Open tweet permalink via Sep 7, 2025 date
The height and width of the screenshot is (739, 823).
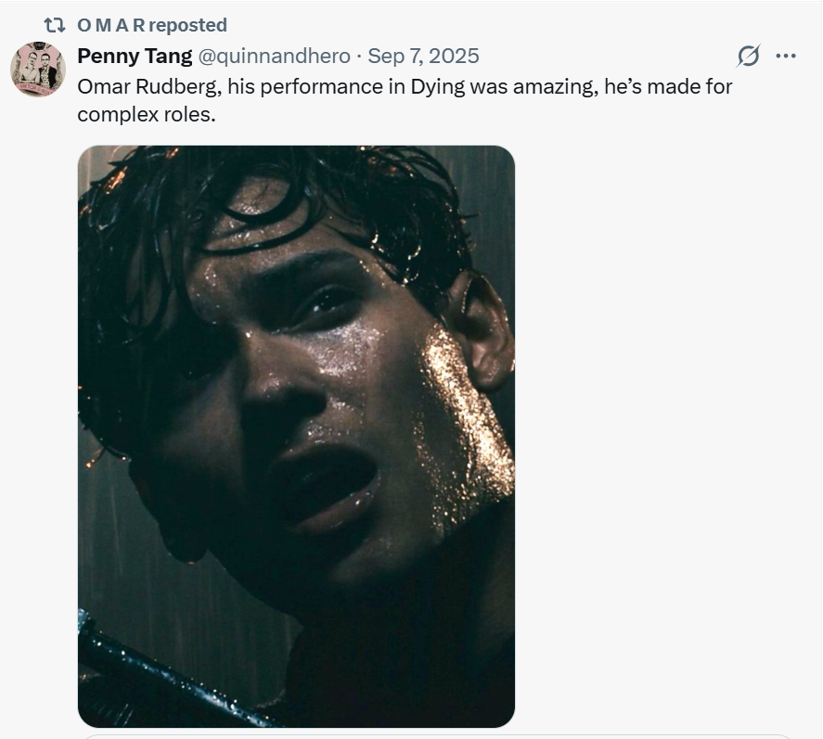coord(424,56)
